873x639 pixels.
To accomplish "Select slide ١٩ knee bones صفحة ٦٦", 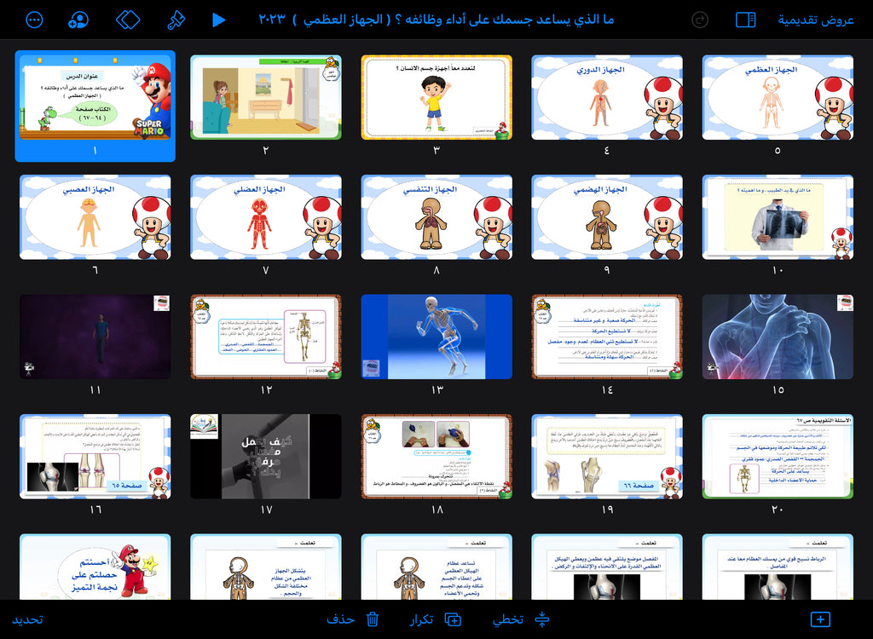I will pos(607,457).
